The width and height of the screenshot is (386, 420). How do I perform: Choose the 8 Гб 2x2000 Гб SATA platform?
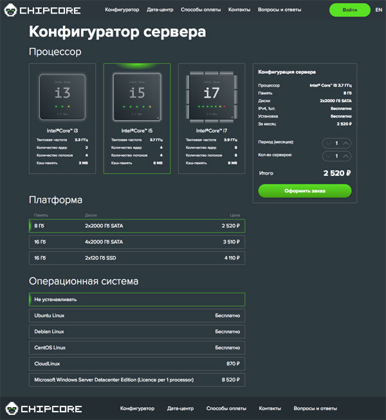137,226
